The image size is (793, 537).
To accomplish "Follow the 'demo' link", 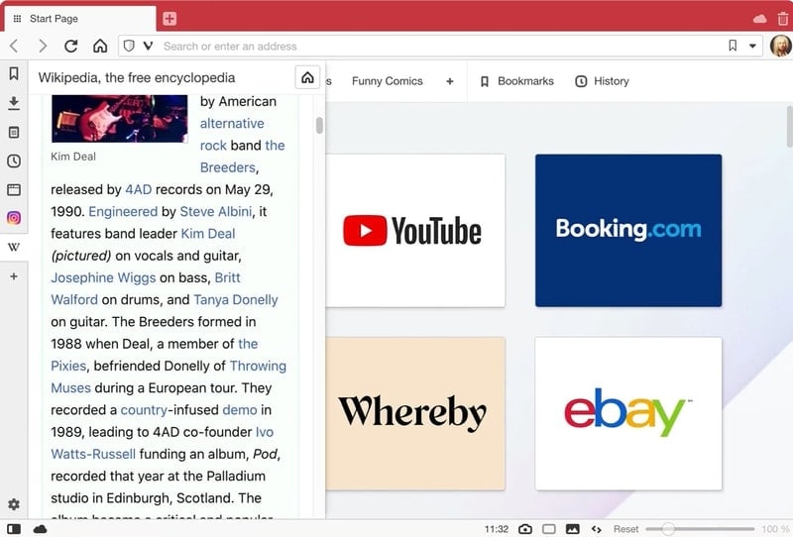I will click(240, 410).
